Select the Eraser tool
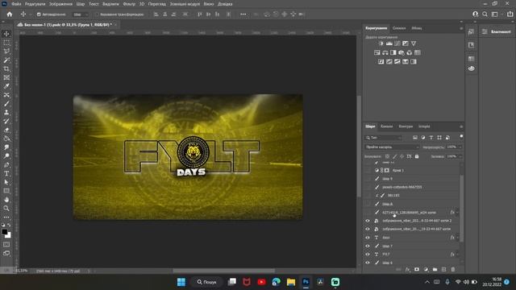Image resolution: width=516 pixels, height=290 pixels. pyautogui.click(x=6, y=130)
